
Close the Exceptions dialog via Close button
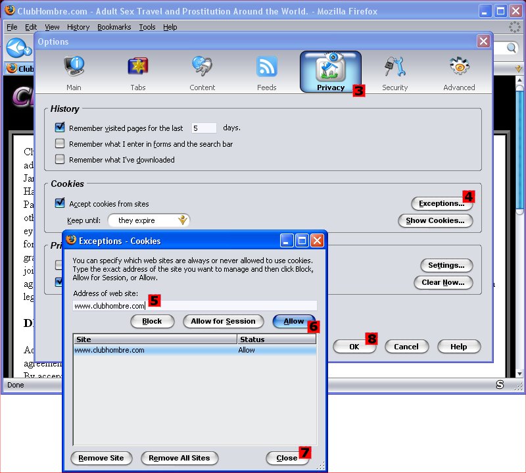tap(287, 458)
